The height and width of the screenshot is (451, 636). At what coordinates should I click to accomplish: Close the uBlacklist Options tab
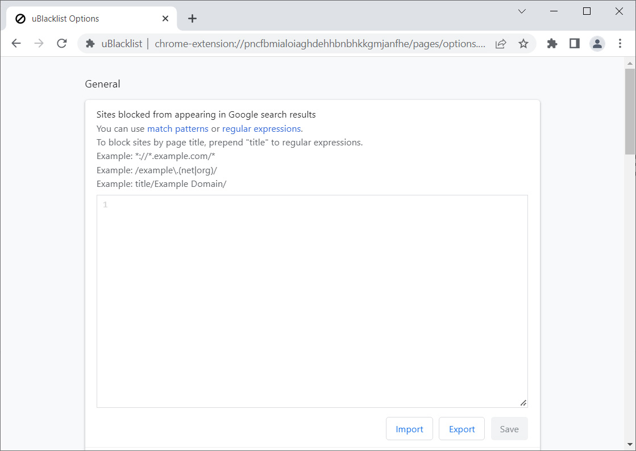[165, 19]
